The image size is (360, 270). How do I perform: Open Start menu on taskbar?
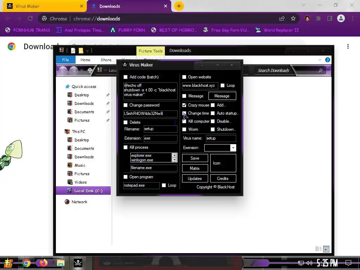click(8, 263)
